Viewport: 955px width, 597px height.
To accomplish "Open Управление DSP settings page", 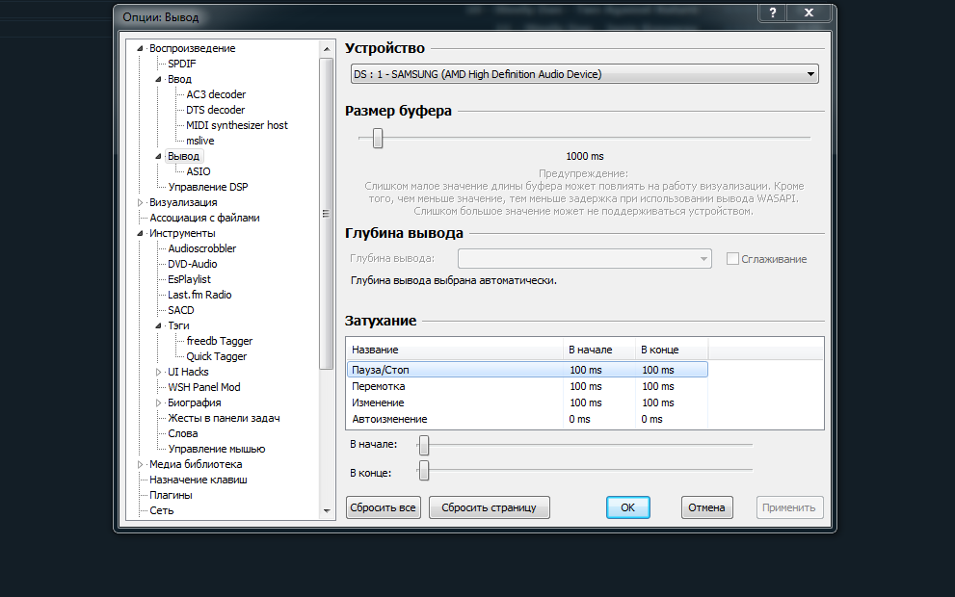I will 207,187.
